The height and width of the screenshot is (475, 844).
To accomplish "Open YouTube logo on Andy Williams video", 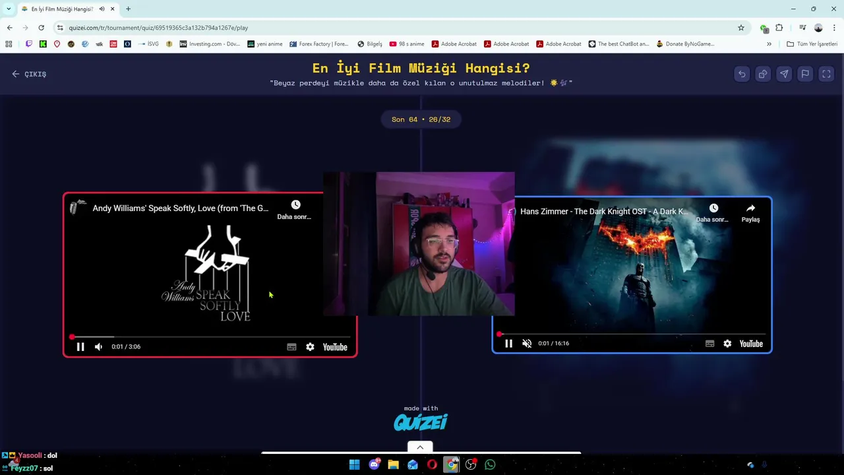I will click(335, 347).
